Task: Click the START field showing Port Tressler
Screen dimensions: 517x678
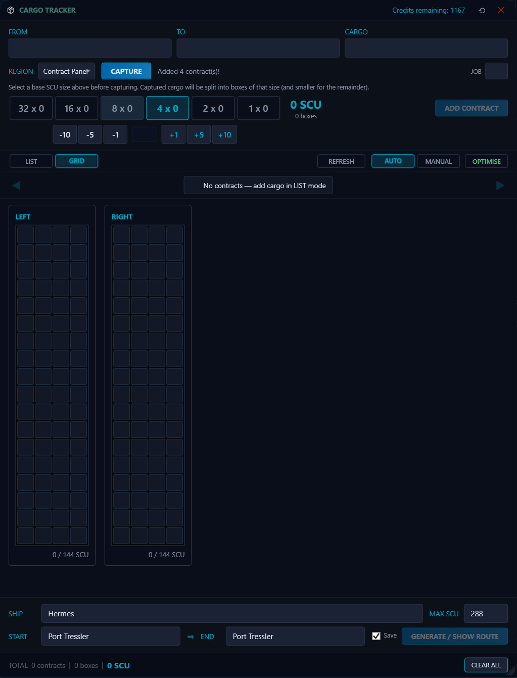Action: tap(111, 636)
